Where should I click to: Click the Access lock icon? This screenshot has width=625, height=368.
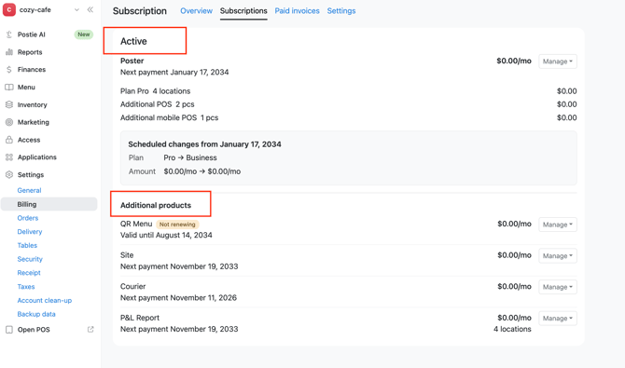[9, 140]
